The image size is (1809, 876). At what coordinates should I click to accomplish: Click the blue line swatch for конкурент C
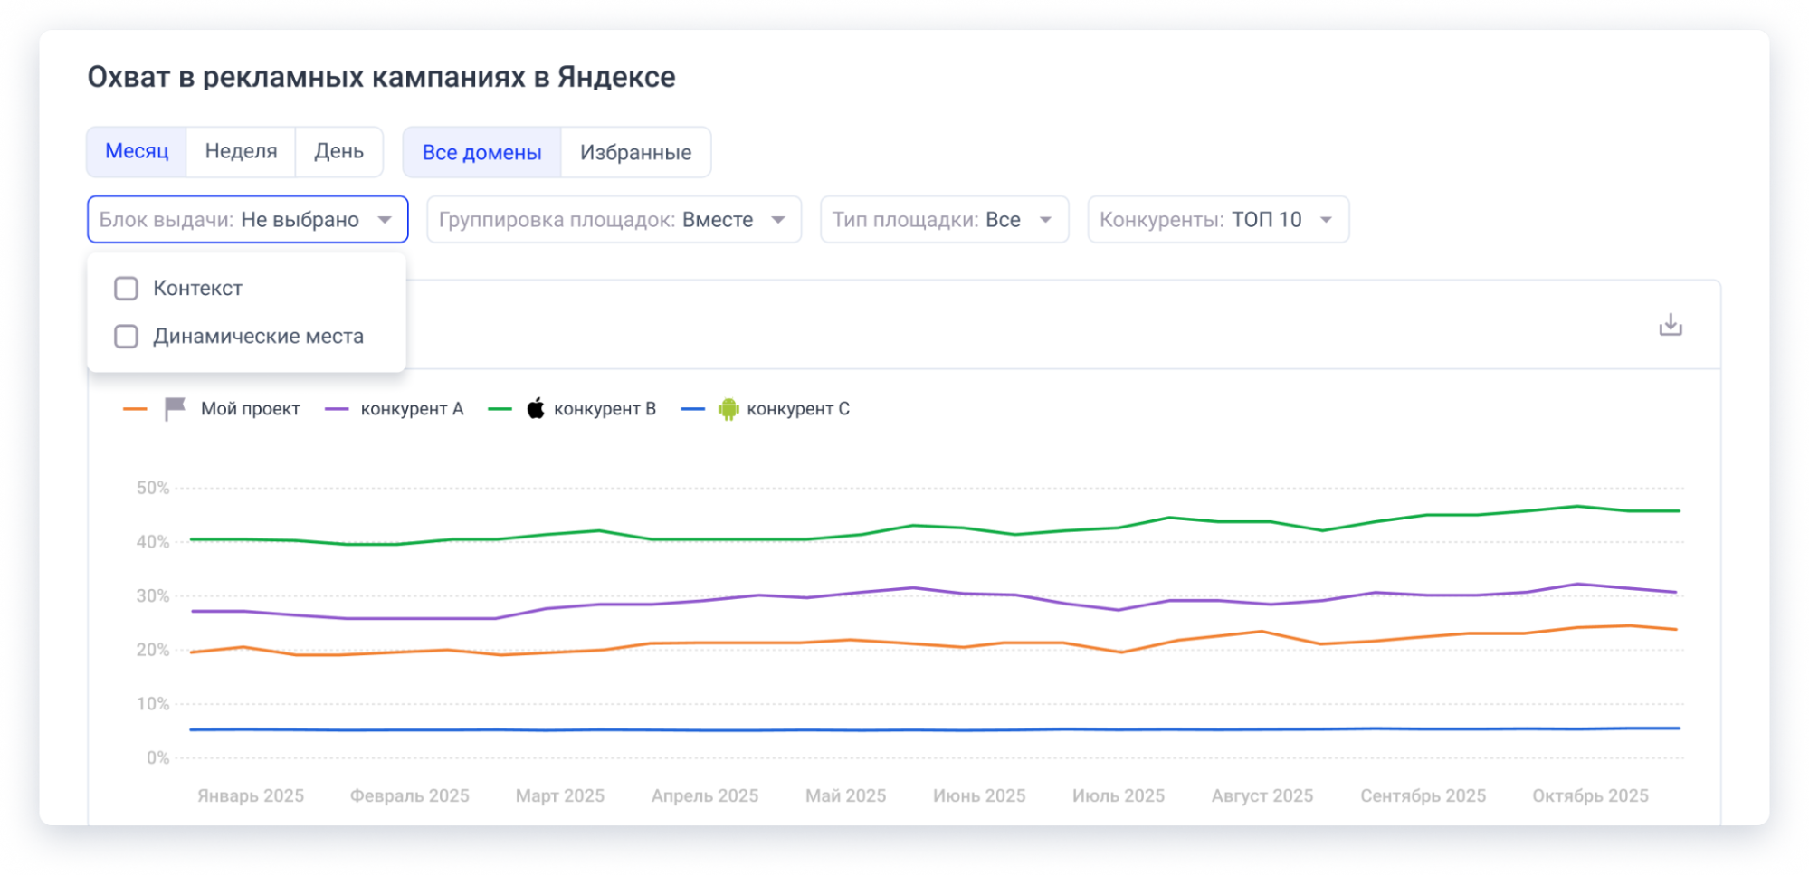point(692,409)
